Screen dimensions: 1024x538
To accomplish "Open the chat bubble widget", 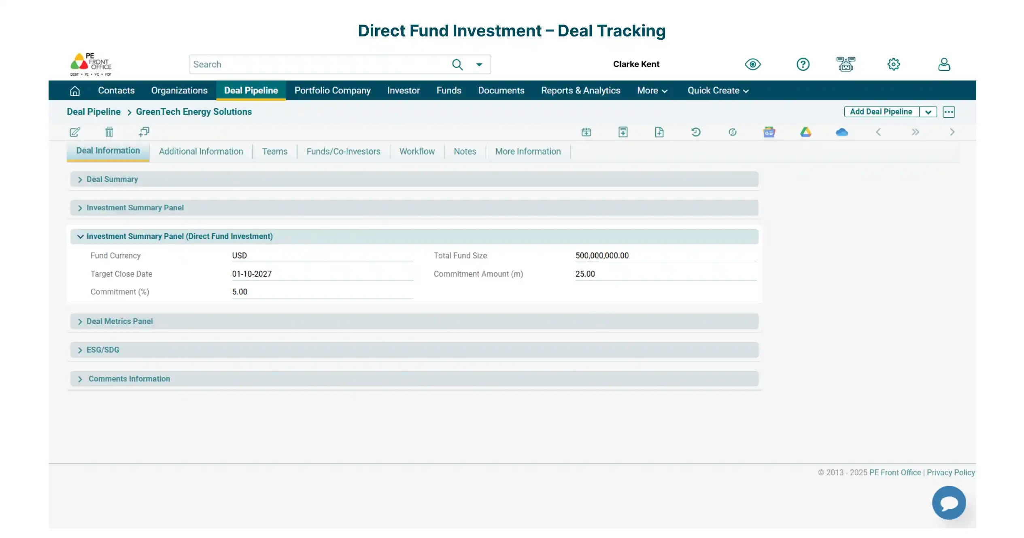I will (949, 503).
